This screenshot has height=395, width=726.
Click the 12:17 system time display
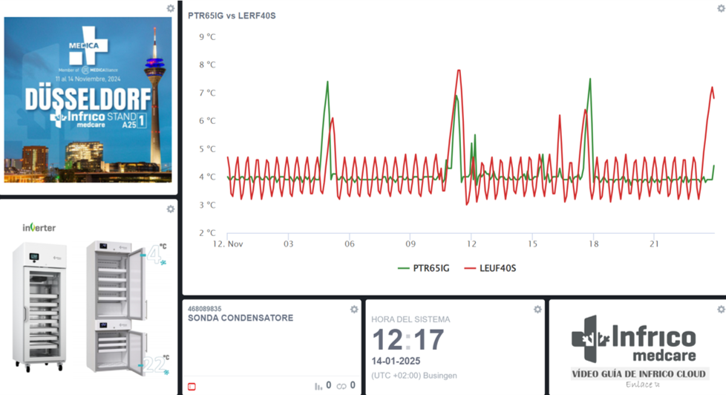pos(408,341)
